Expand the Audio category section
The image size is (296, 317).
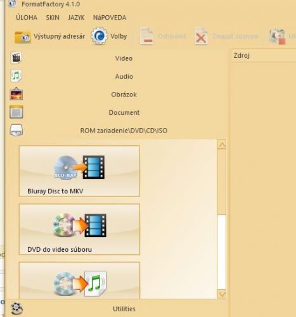pos(124,76)
